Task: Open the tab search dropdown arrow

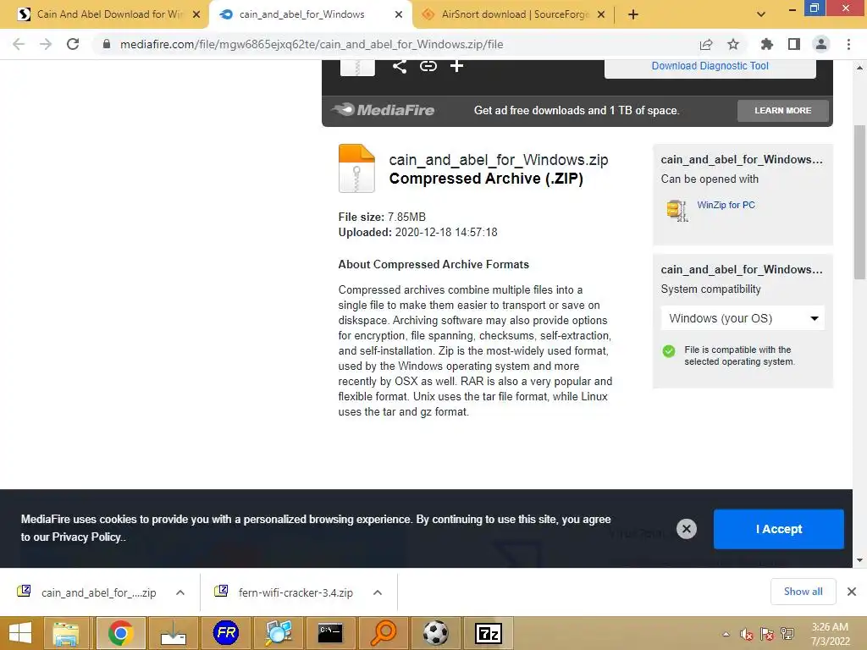Action: (x=761, y=14)
